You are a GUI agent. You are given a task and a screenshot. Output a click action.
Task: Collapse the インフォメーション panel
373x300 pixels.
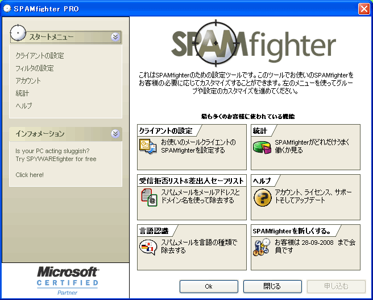coord(115,134)
